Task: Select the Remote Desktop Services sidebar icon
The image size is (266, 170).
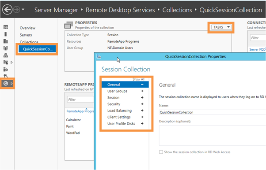Action: 6,83
